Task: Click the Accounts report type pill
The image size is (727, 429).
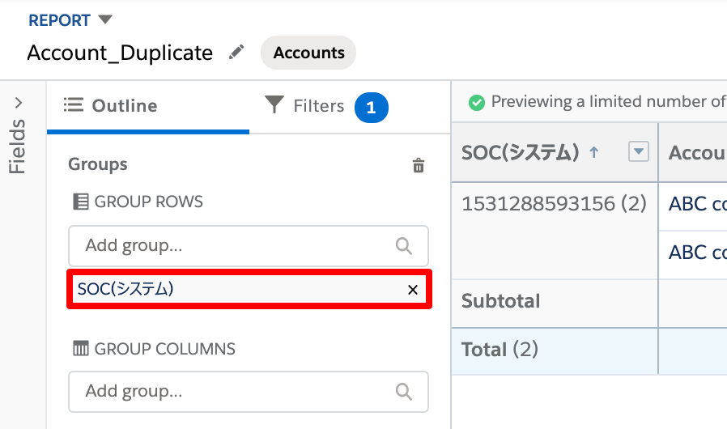Action: [x=308, y=53]
